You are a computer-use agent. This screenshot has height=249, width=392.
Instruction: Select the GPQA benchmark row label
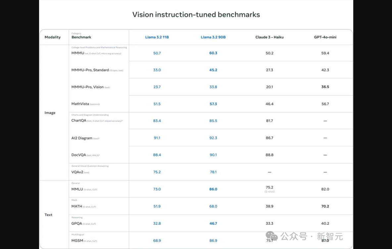coord(77,224)
